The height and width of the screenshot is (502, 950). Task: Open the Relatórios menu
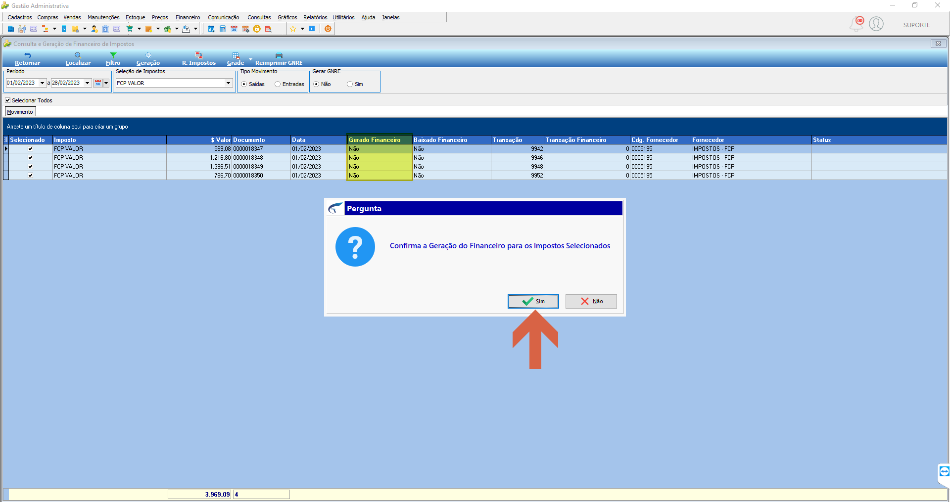[x=315, y=17]
